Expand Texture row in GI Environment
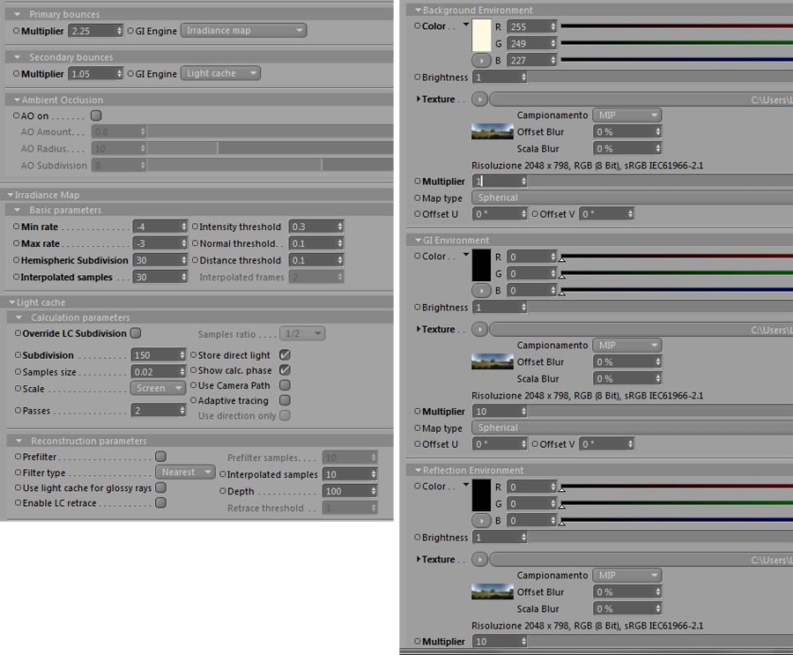The image size is (793, 655). [x=419, y=329]
